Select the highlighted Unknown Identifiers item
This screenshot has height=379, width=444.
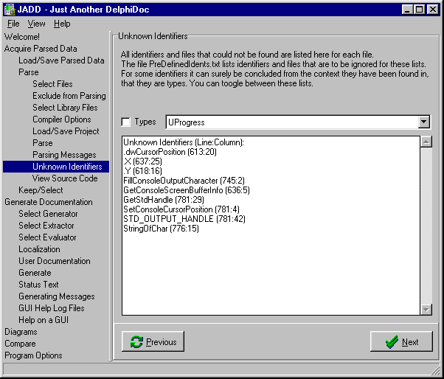56,167
